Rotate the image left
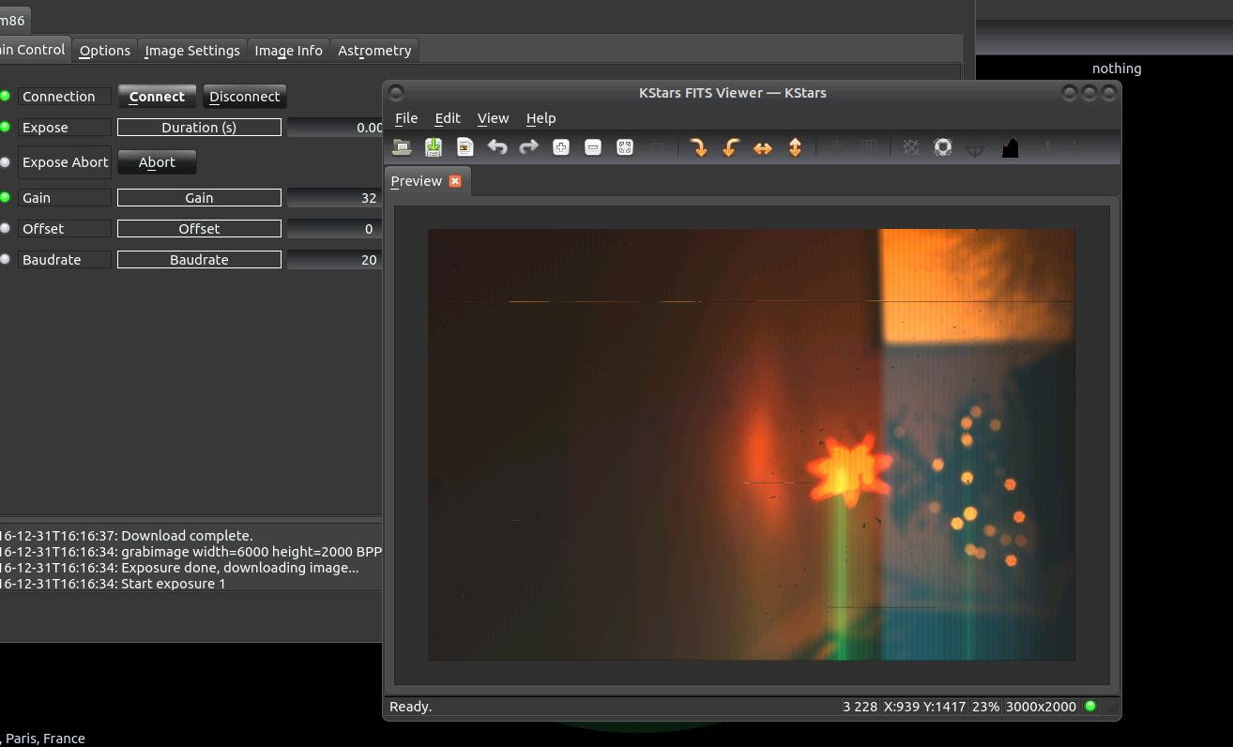1233x747 pixels. (731, 147)
